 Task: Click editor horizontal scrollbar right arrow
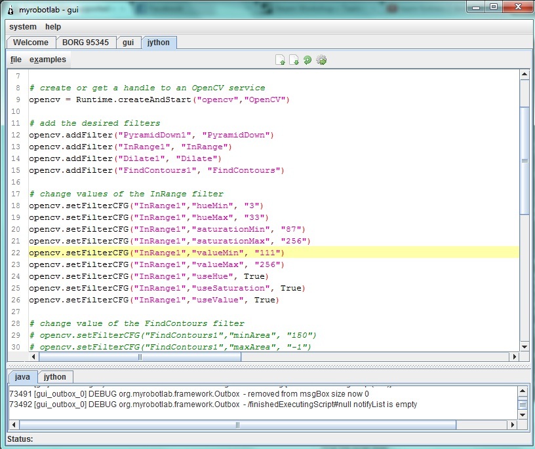coord(514,357)
